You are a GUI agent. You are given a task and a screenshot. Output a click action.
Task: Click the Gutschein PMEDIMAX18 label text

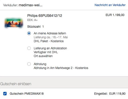point(27,94)
